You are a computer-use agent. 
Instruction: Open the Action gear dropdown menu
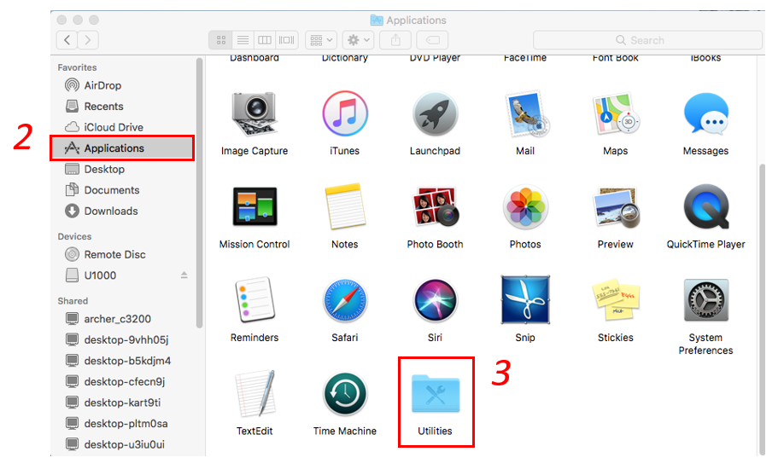tap(359, 40)
